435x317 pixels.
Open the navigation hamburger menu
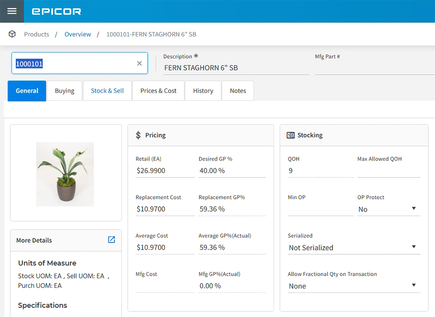click(11, 11)
